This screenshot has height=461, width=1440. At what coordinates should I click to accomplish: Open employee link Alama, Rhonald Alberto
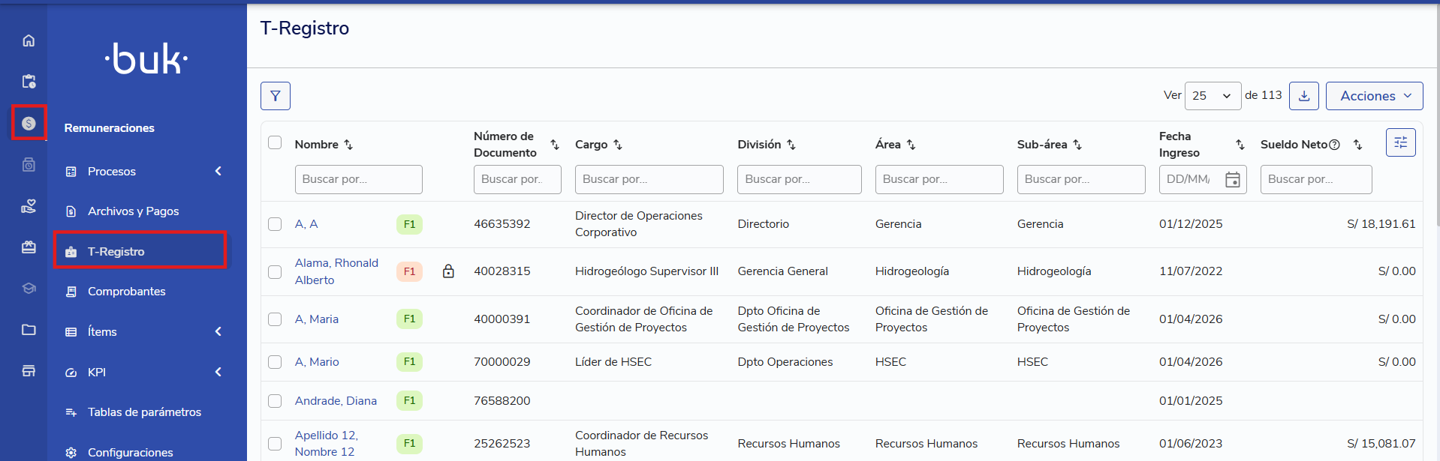(x=336, y=271)
